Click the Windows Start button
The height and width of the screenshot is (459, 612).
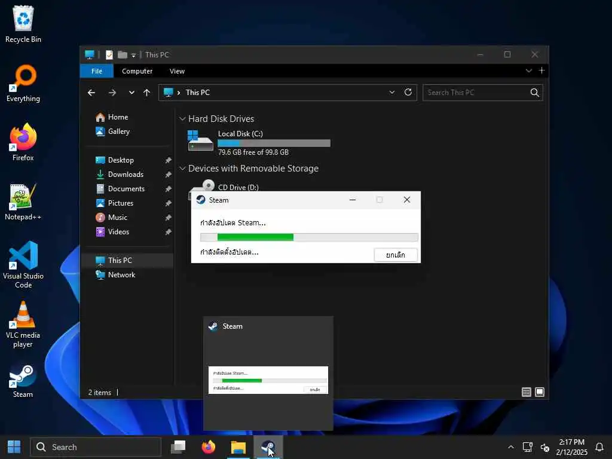tap(14, 447)
